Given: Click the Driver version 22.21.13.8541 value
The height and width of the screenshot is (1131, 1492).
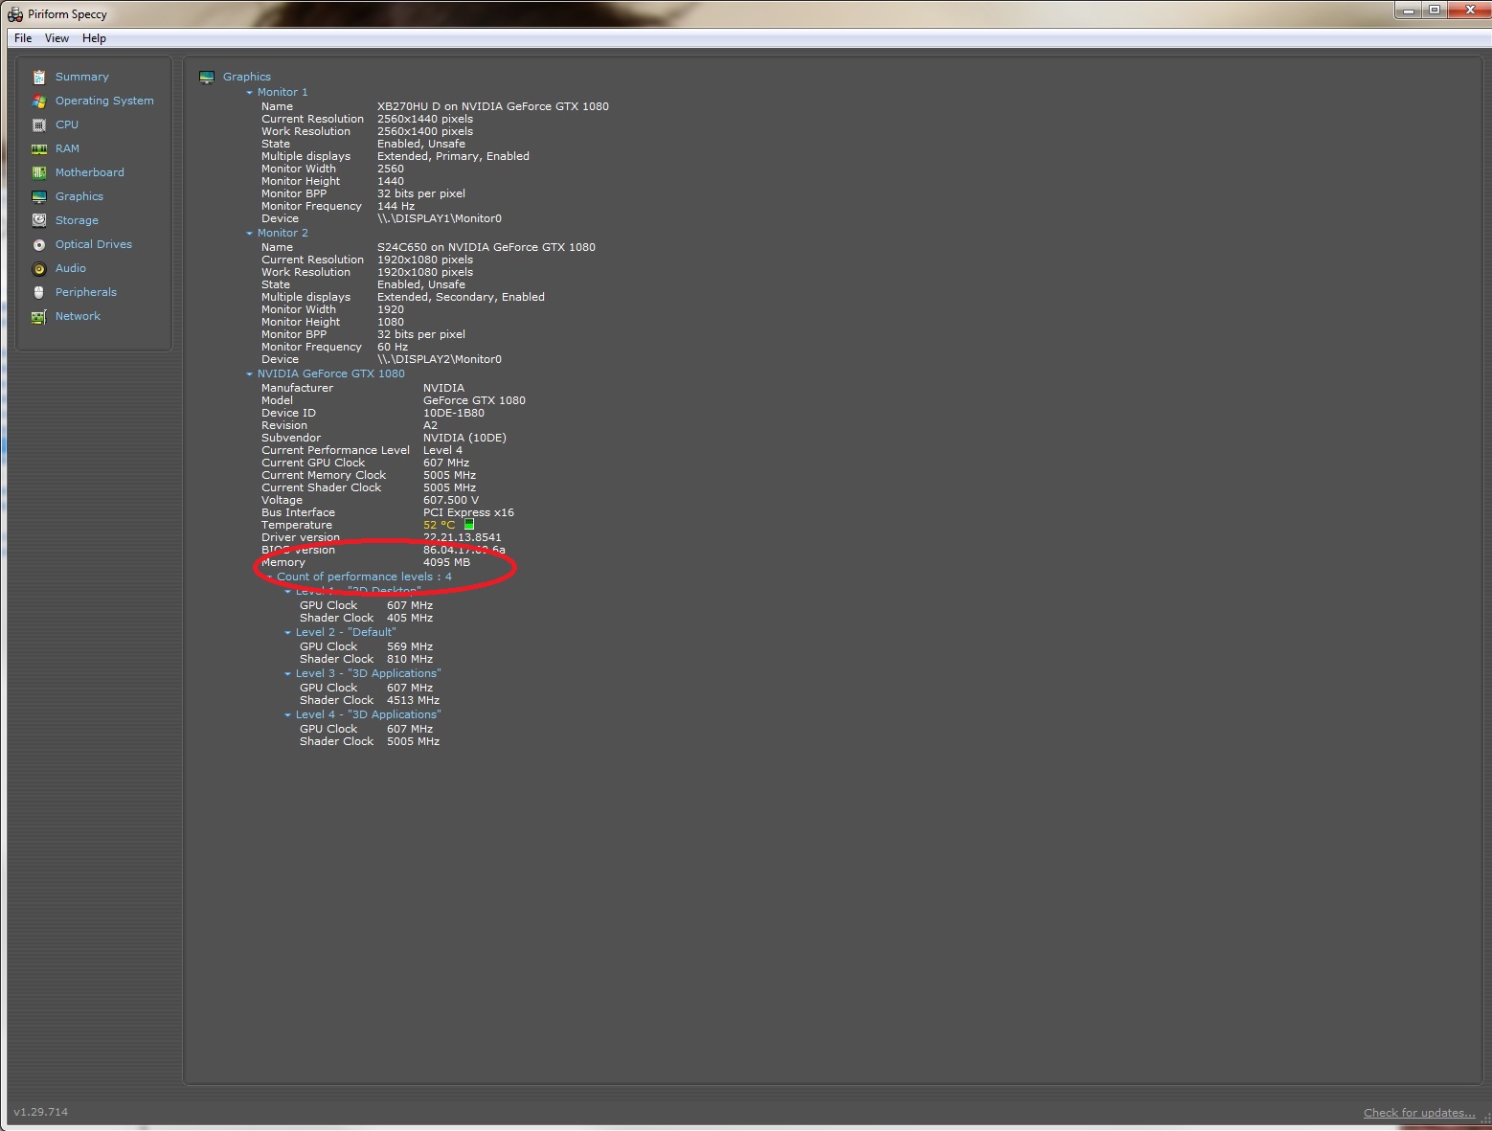Looking at the screenshot, I should tap(463, 537).
